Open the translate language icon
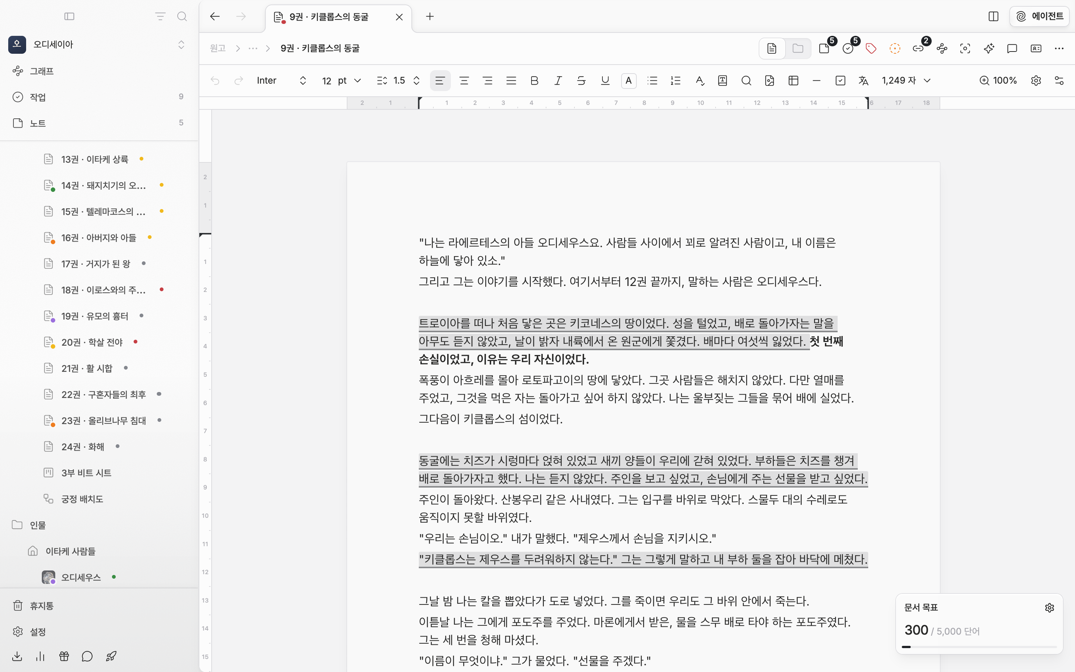This screenshot has height=672, width=1075. click(x=864, y=80)
